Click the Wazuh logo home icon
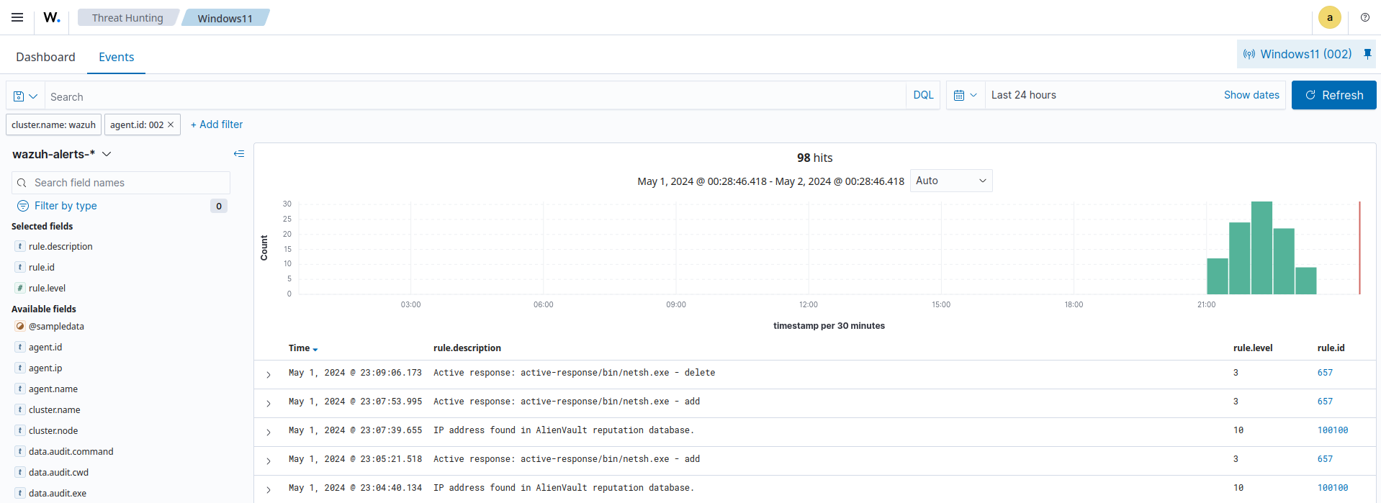Screen dimensions: 1381x503 click(x=52, y=17)
